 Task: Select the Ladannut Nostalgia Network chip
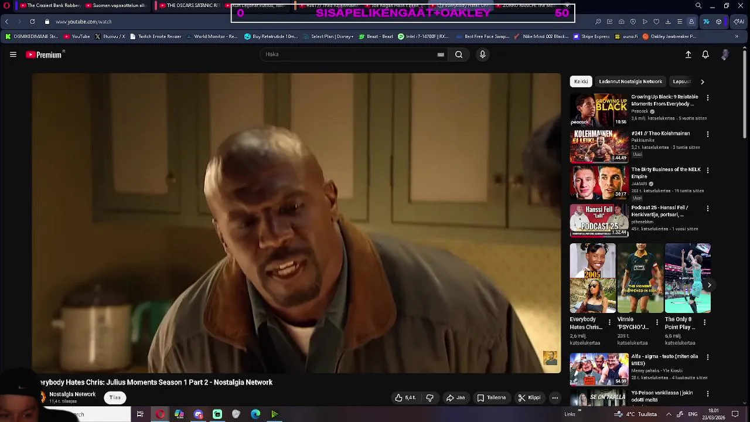tap(630, 81)
